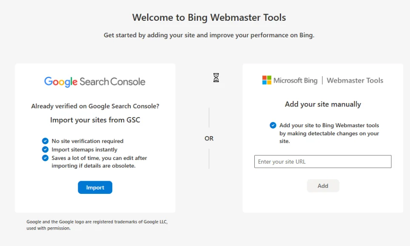Click checkmark beside Import sitemaps instantly
The image size is (410, 246).
pos(45,149)
